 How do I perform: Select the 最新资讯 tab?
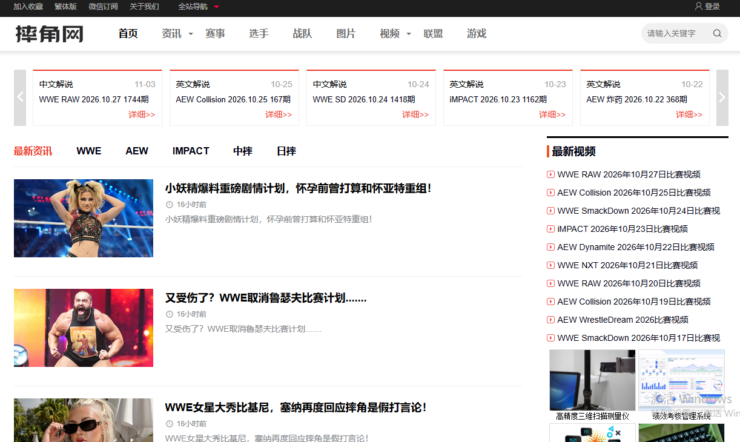tap(33, 151)
